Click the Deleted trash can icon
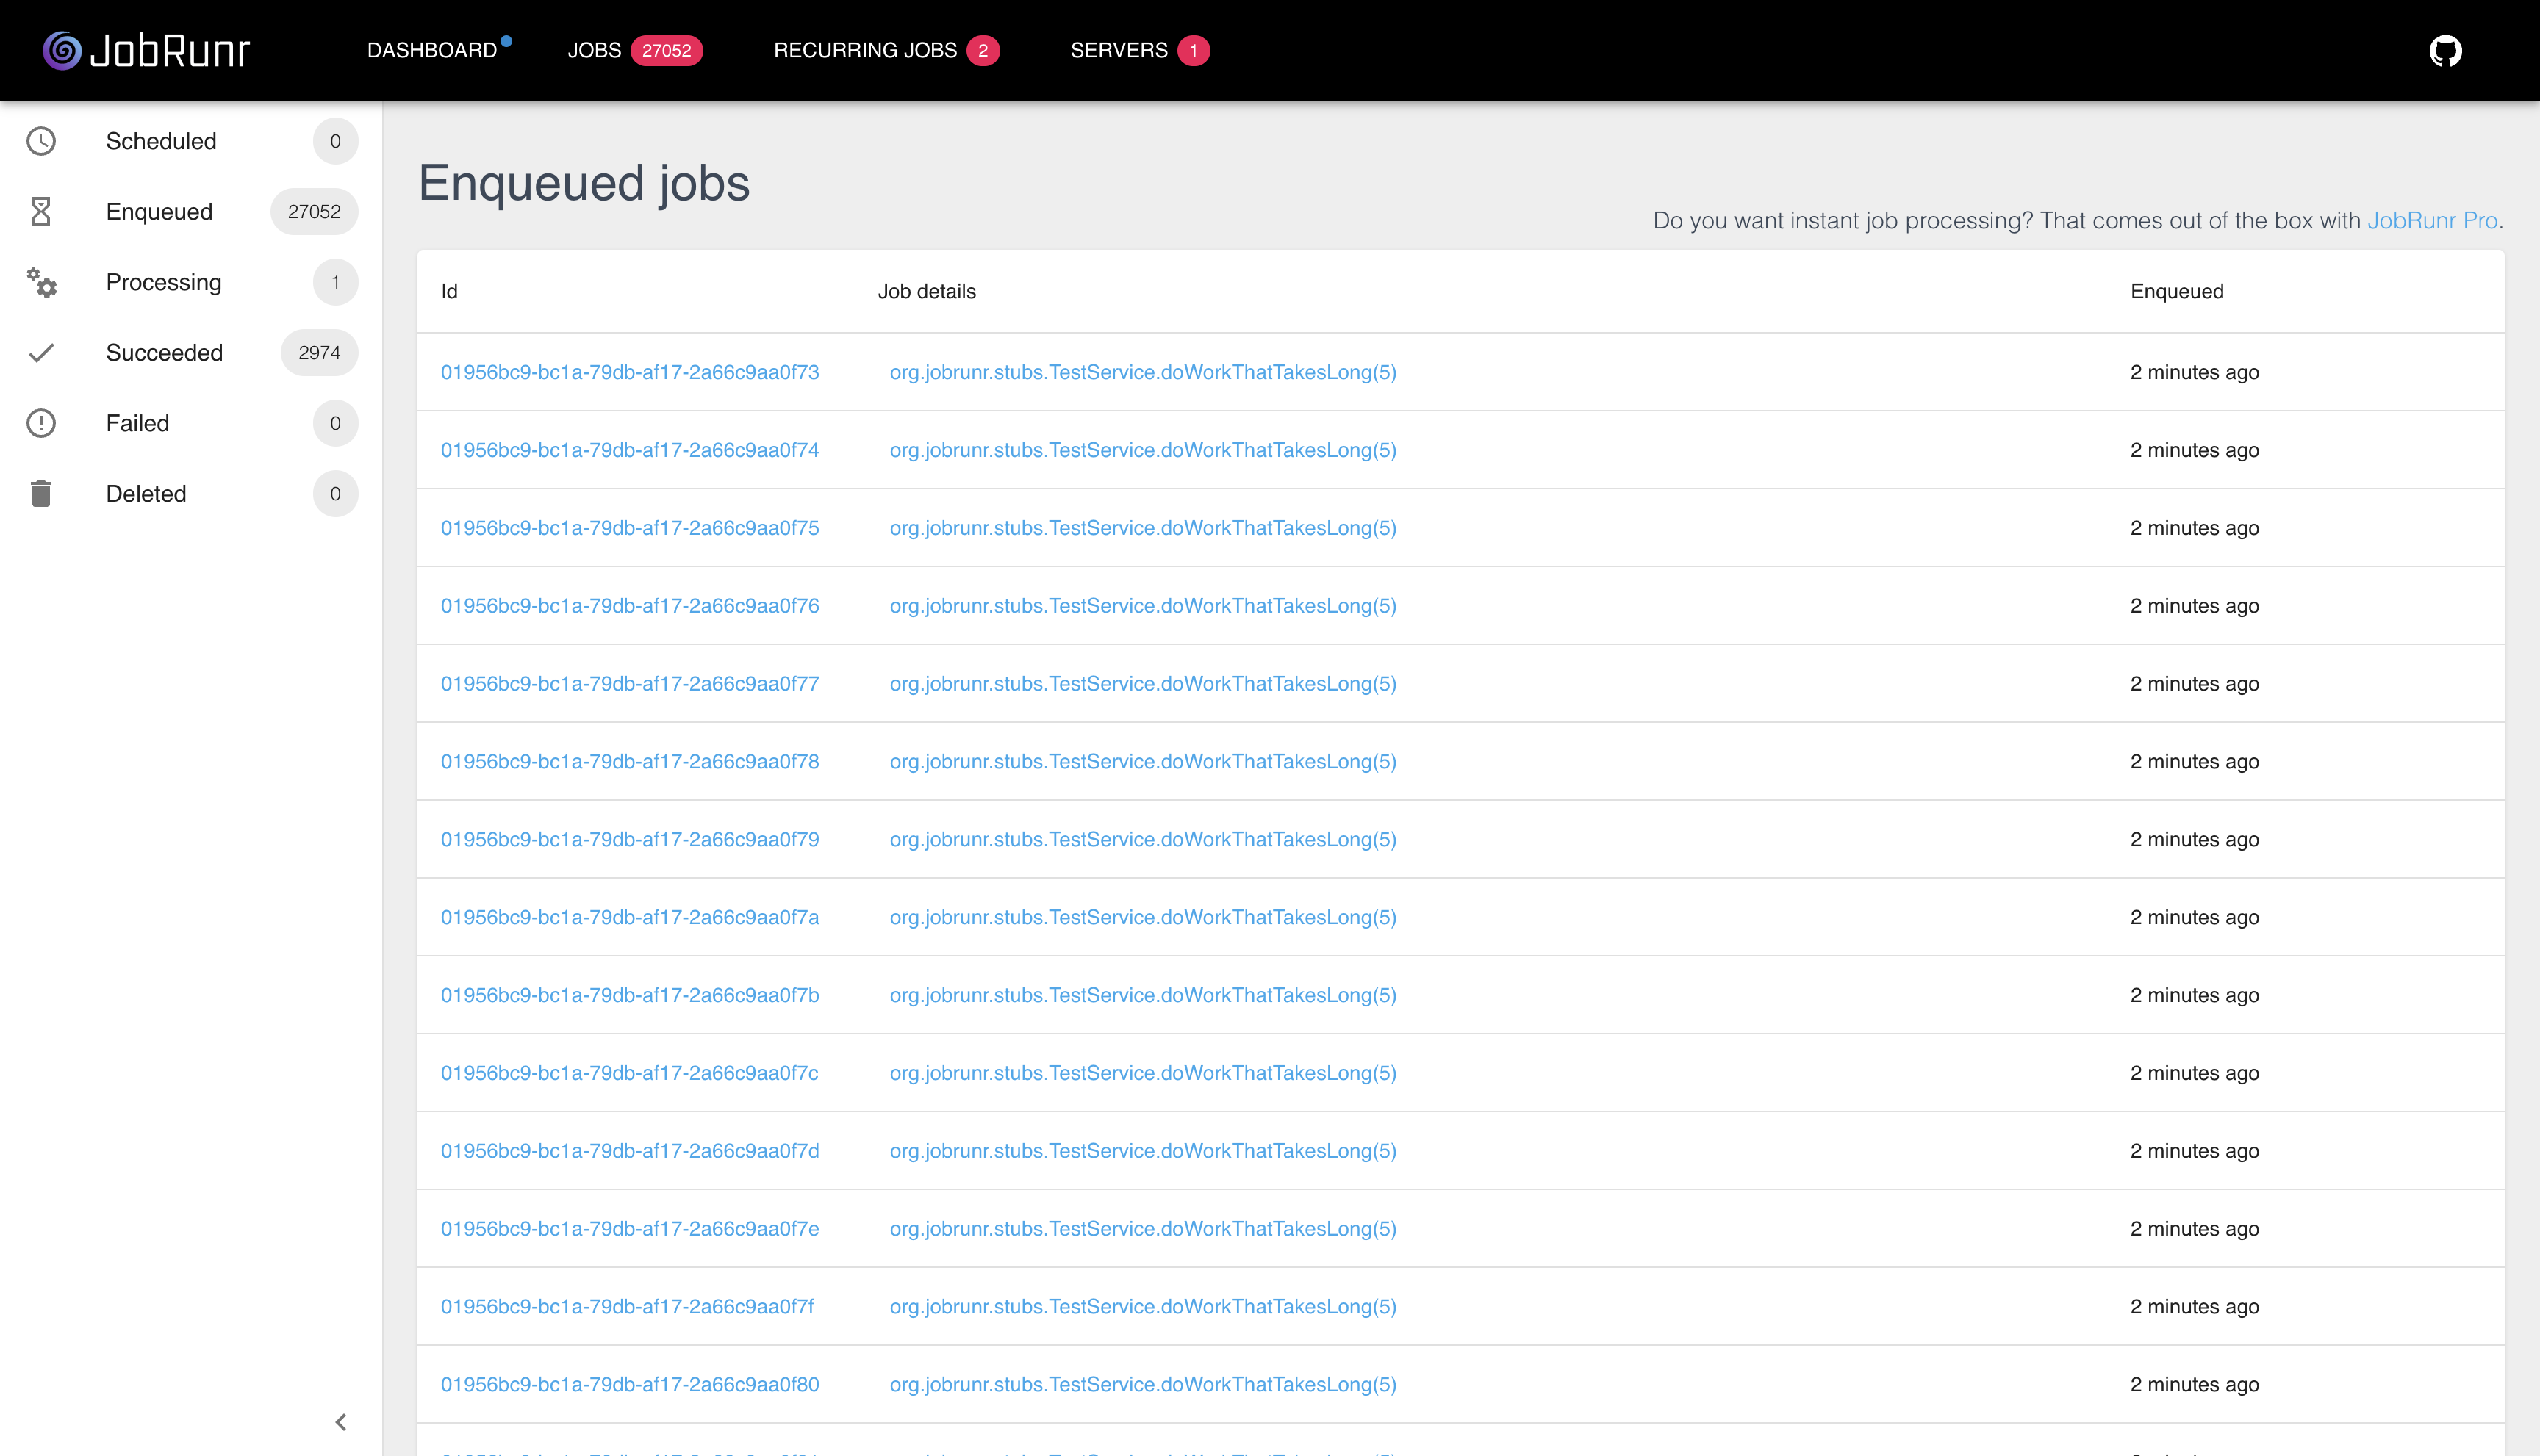The height and width of the screenshot is (1456, 2540). pos(41,494)
